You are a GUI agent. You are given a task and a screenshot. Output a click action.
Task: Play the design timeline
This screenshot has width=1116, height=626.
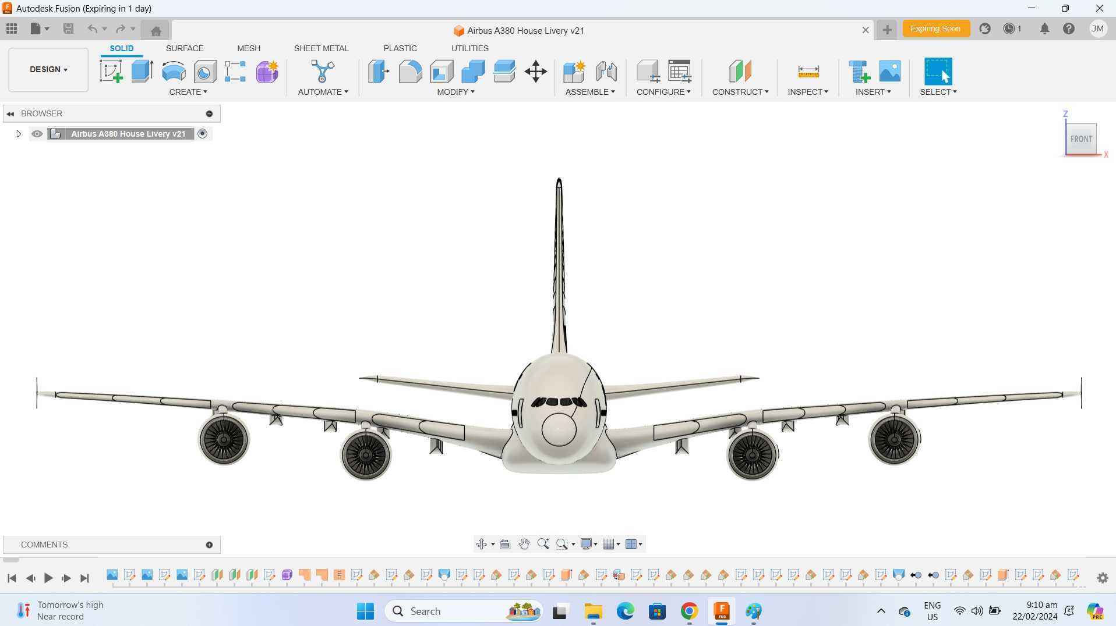point(48,578)
